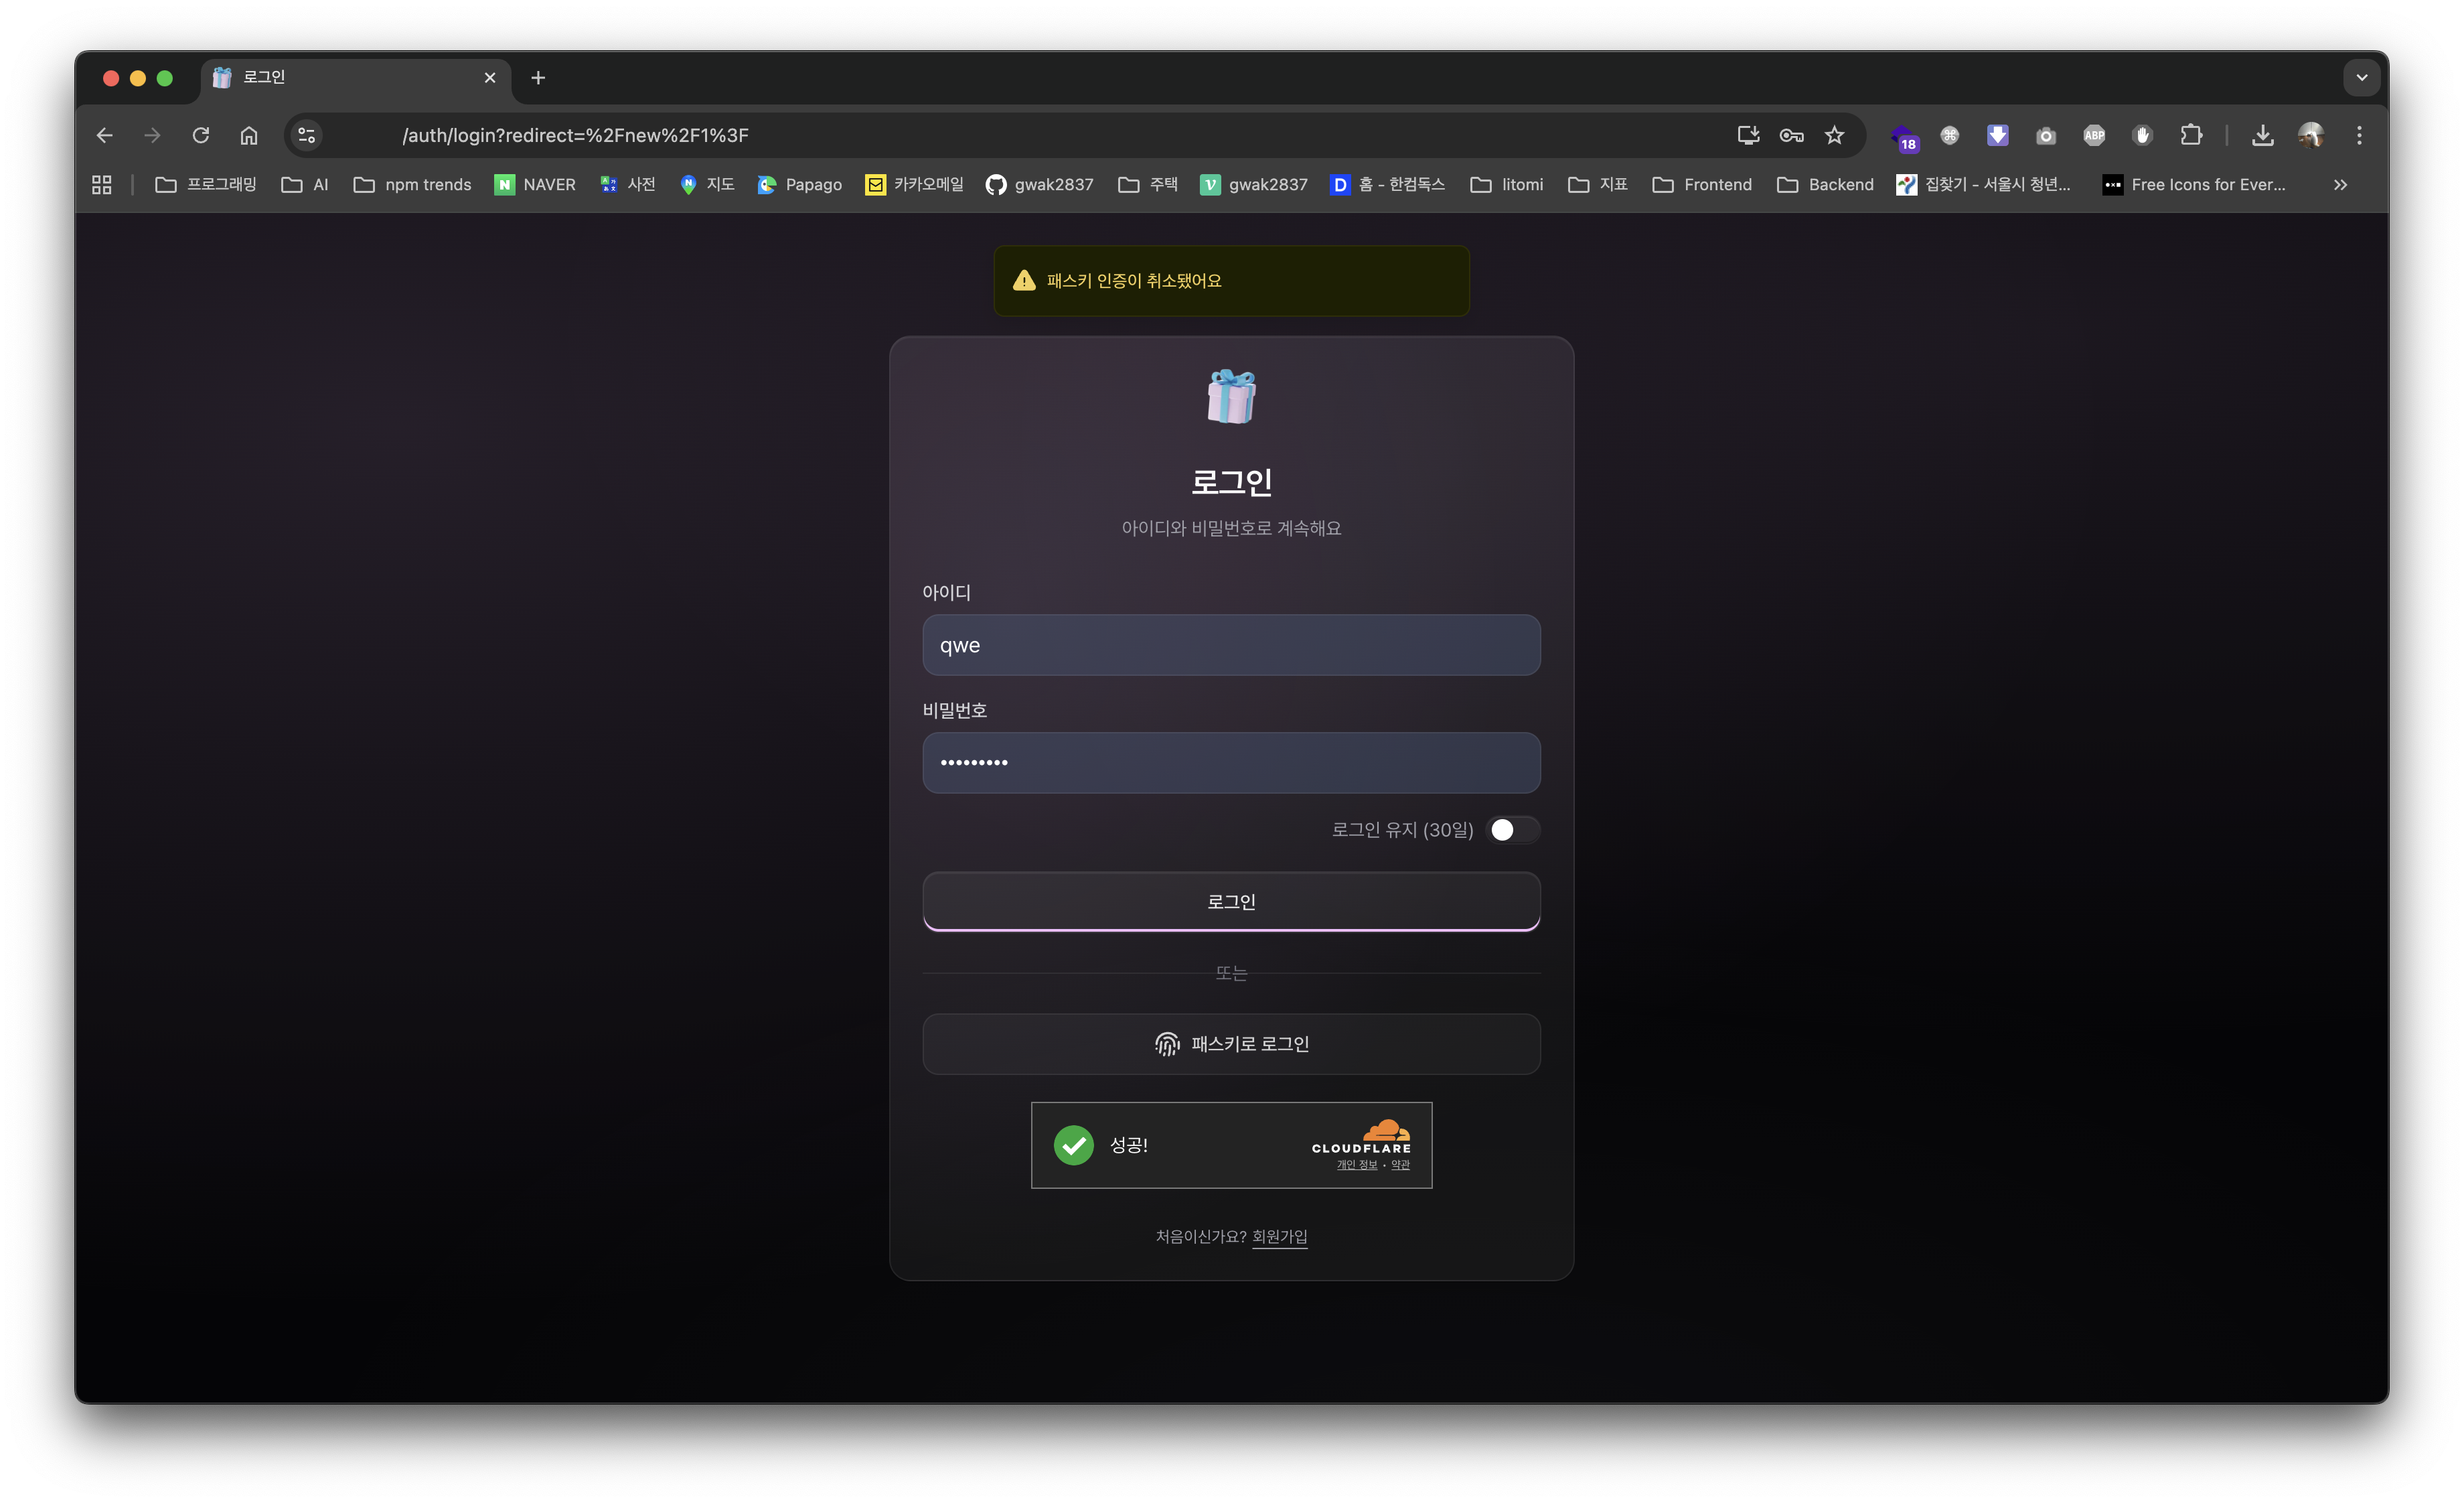Image resolution: width=2464 pixels, height=1503 pixels.
Task: Show the hidden bookmarks overflow chevron
Action: pos(2340,185)
